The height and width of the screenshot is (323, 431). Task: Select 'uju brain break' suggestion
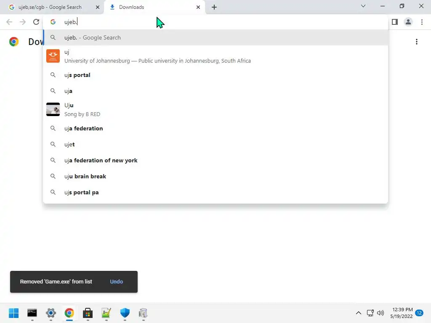click(216, 176)
